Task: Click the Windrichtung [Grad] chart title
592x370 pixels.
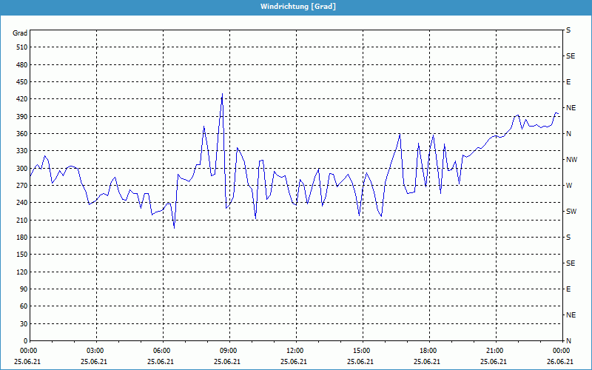Action: [296, 7]
